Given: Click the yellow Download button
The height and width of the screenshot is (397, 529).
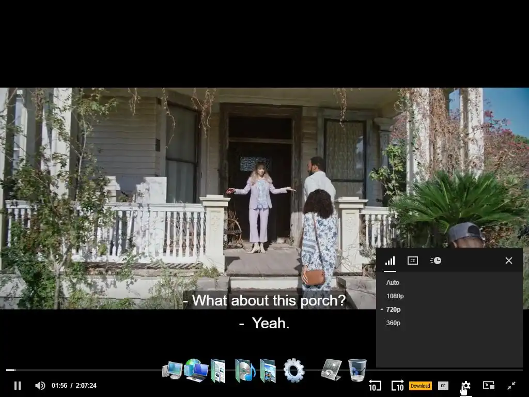Looking at the screenshot, I should [x=421, y=386].
